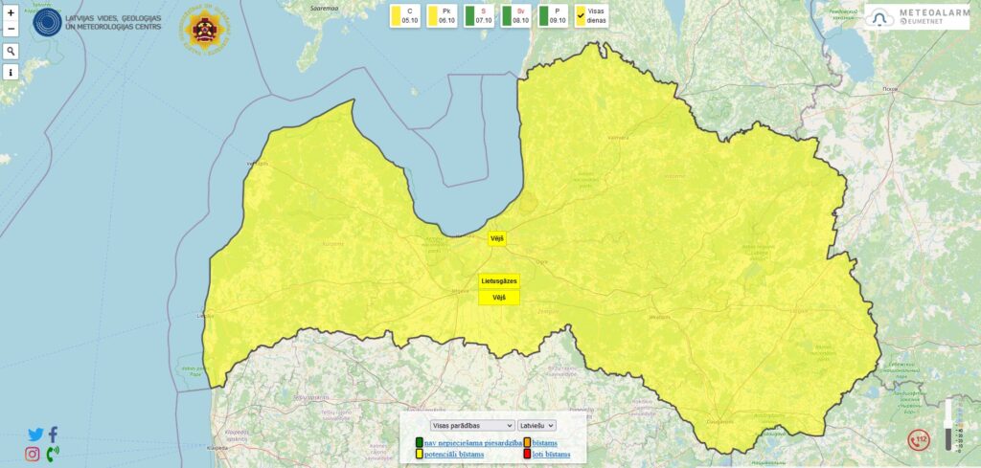Open the Latviešu language dropdown
981x468 pixels.
(x=536, y=425)
